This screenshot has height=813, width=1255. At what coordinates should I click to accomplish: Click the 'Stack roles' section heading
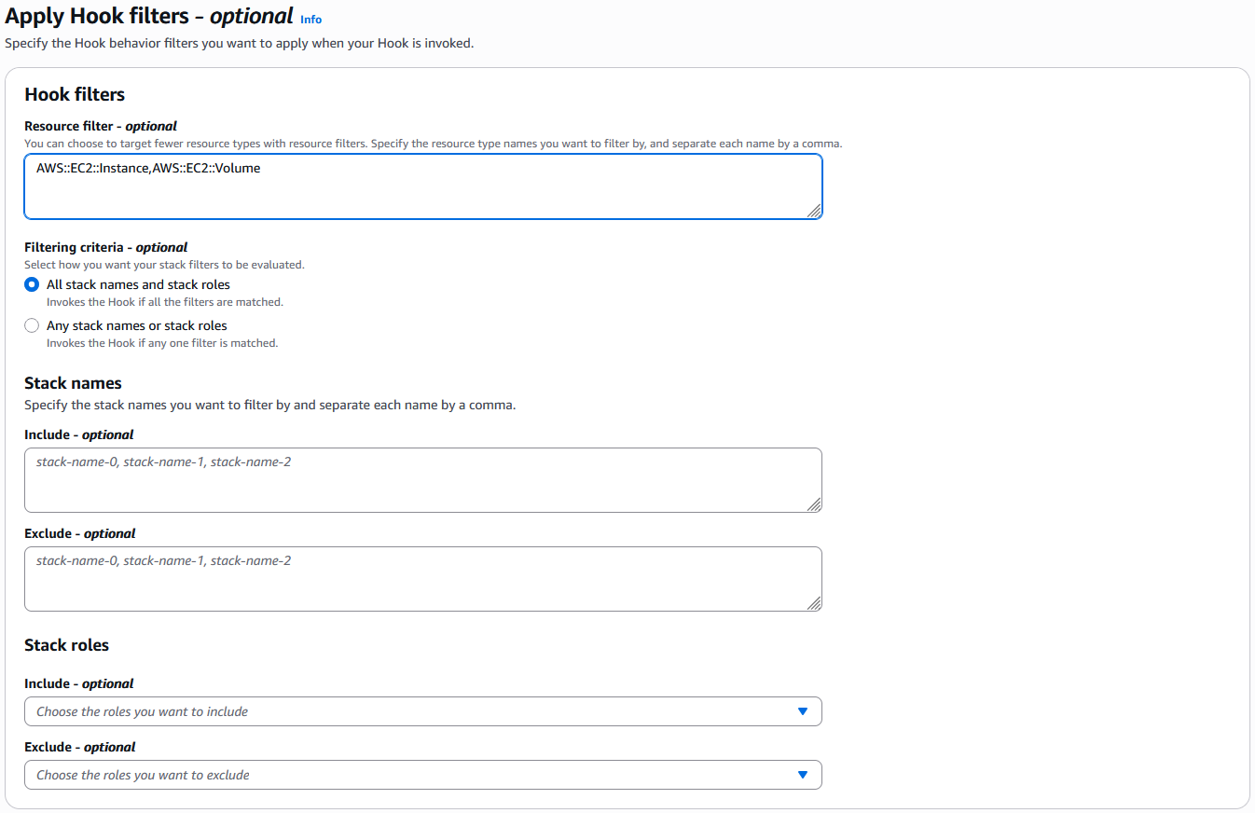[66, 645]
